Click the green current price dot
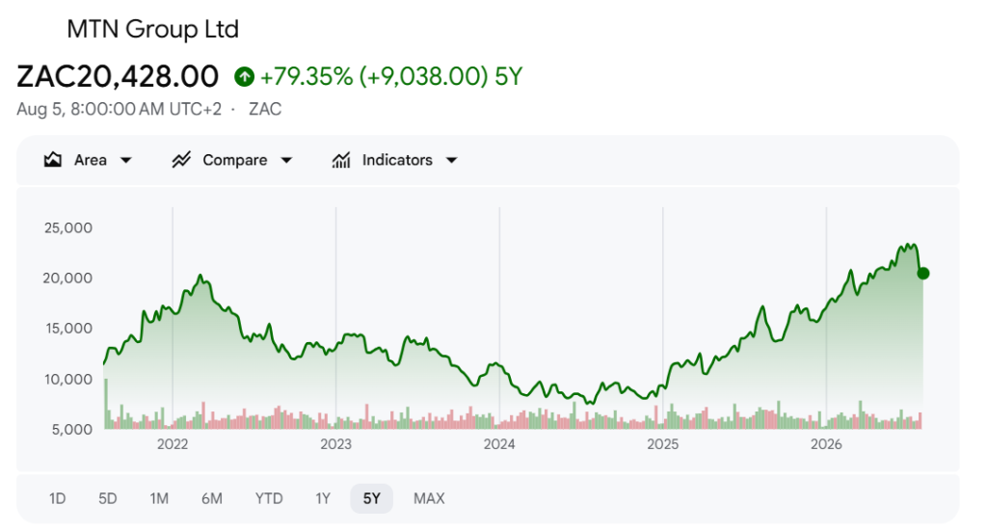987x531 pixels. 922,273
